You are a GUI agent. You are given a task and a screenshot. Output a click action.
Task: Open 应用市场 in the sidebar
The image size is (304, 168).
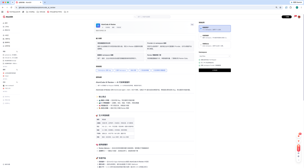point(7,46)
